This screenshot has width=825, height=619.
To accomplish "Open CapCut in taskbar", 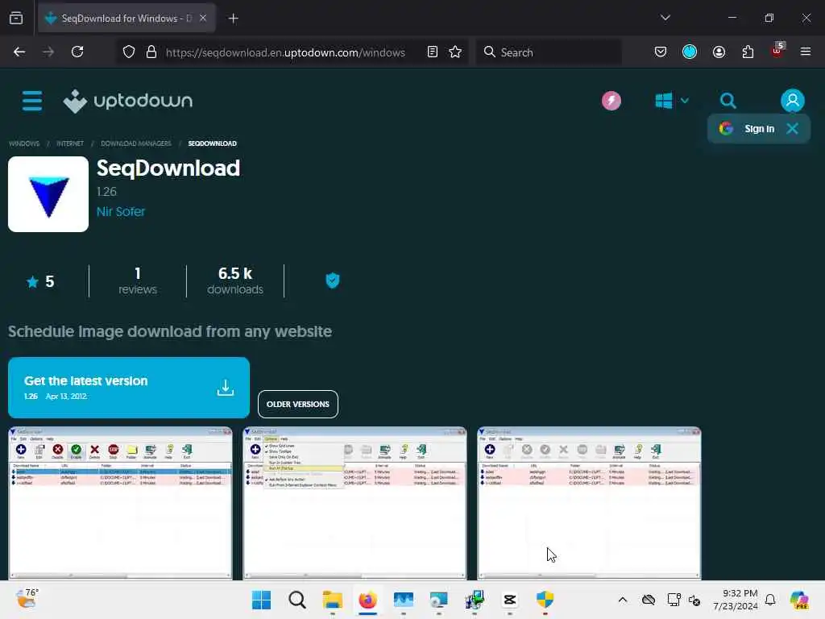I will point(509,600).
